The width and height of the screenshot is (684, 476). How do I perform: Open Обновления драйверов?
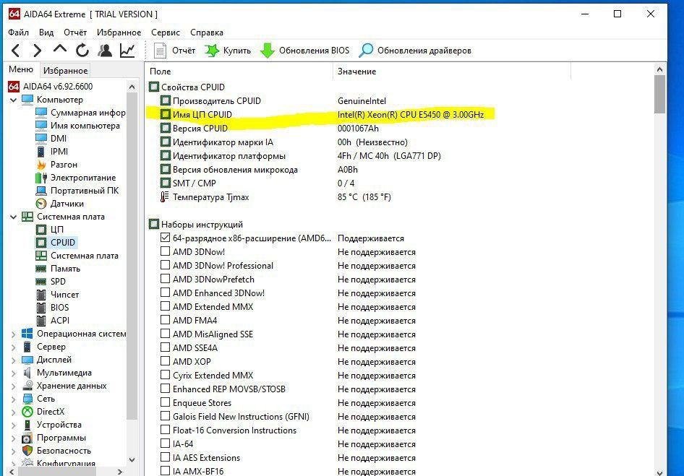(415, 51)
